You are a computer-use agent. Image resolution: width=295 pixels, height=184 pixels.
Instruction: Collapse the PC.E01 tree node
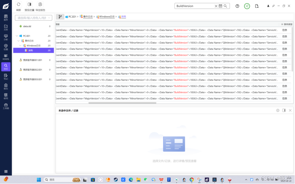[x=17, y=36]
